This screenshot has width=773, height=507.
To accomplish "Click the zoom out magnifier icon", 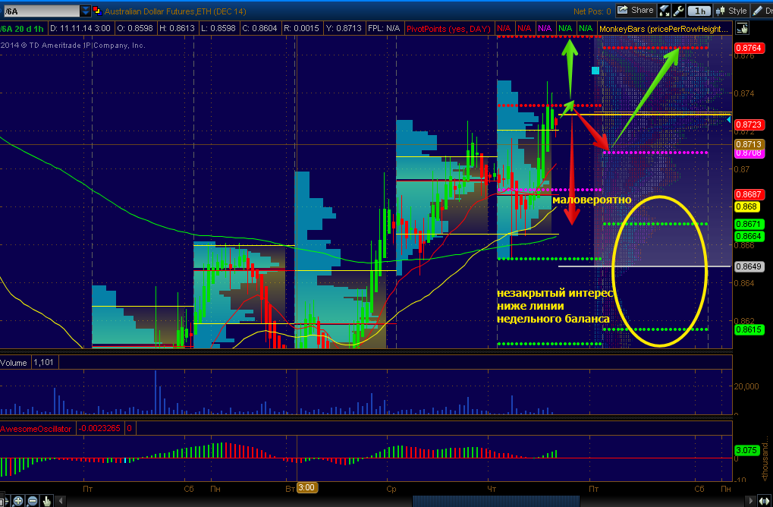I will pos(33,501).
